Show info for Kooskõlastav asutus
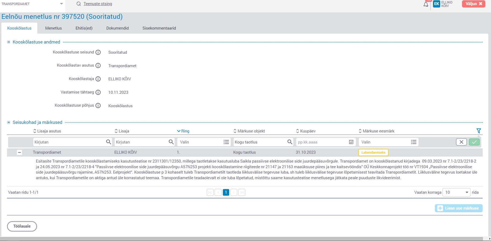Screen dimensions: 491x241 tap(98, 66)
